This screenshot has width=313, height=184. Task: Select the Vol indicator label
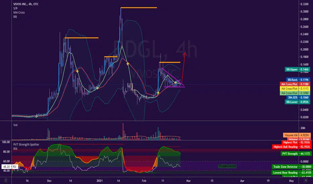15,125
